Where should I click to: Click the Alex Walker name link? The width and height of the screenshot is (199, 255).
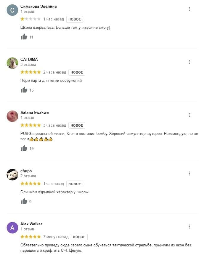coord(31,224)
